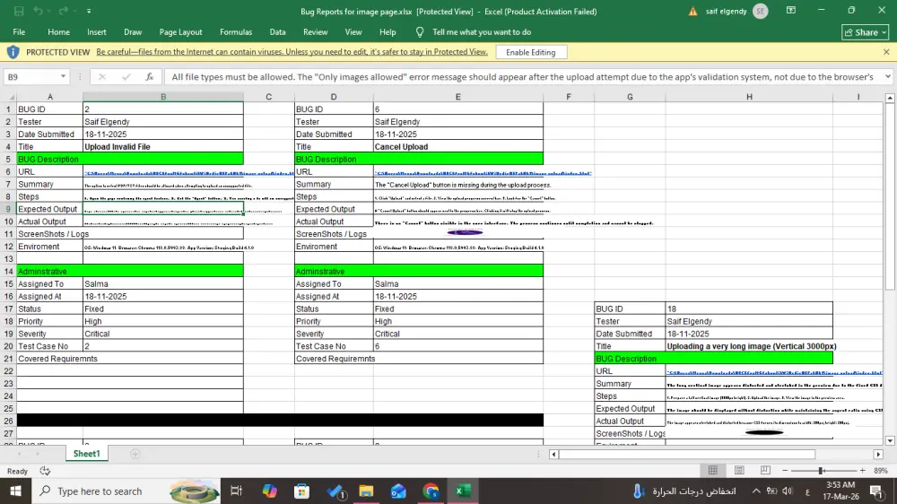Switch to the Home ribbon tab
The width and height of the screenshot is (897, 504).
coord(58,32)
